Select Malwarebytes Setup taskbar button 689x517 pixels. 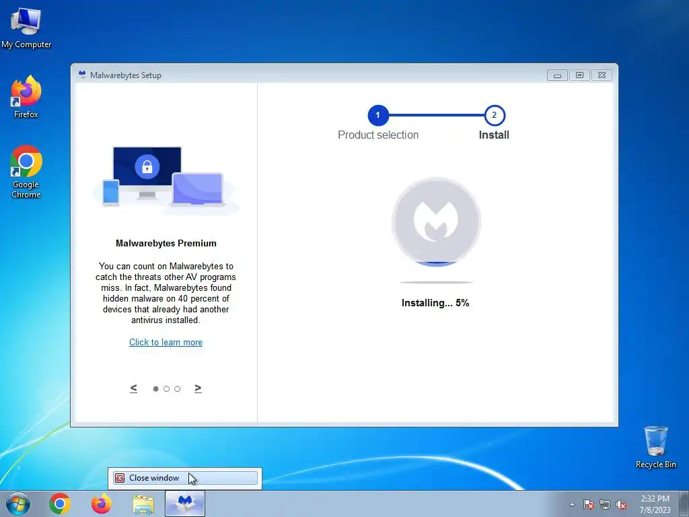tap(185, 504)
